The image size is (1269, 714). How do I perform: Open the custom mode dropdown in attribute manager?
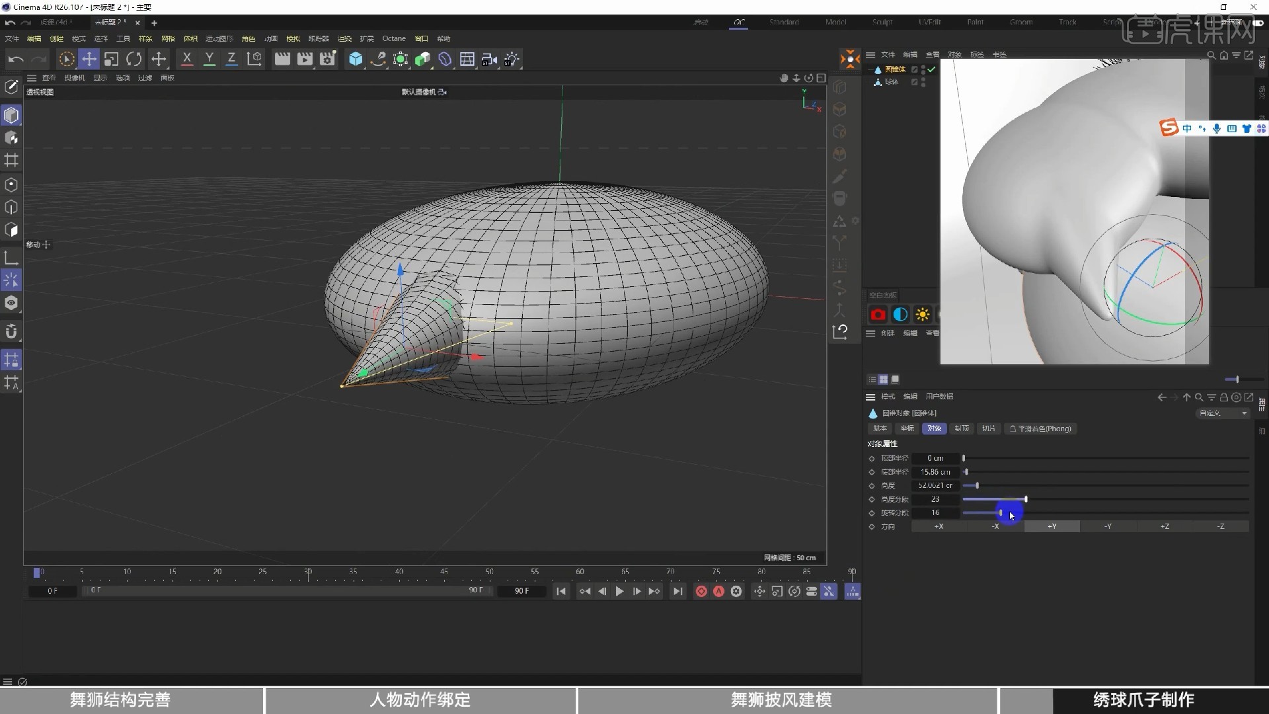(1223, 413)
